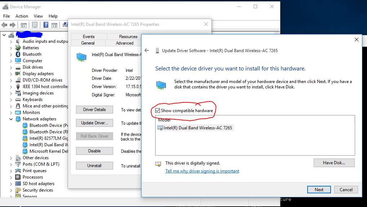Select the IEEE 1394 host controllers icon
The image size is (367, 207).
point(18,87)
